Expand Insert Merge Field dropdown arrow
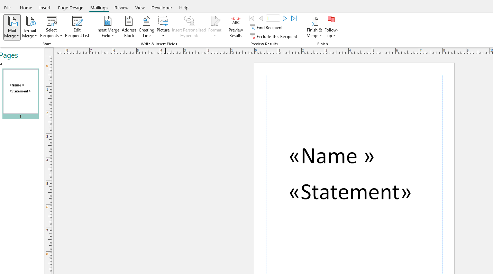The width and height of the screenshot is (493, 274). click(x=113, y=36)
